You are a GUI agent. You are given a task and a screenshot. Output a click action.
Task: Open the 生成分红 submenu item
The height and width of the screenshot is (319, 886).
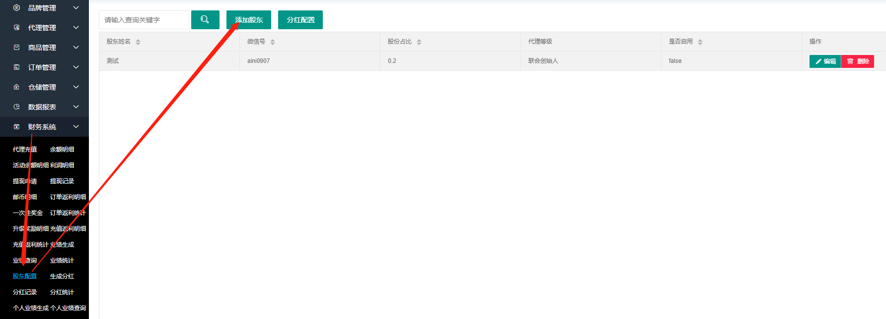[62, 276]
